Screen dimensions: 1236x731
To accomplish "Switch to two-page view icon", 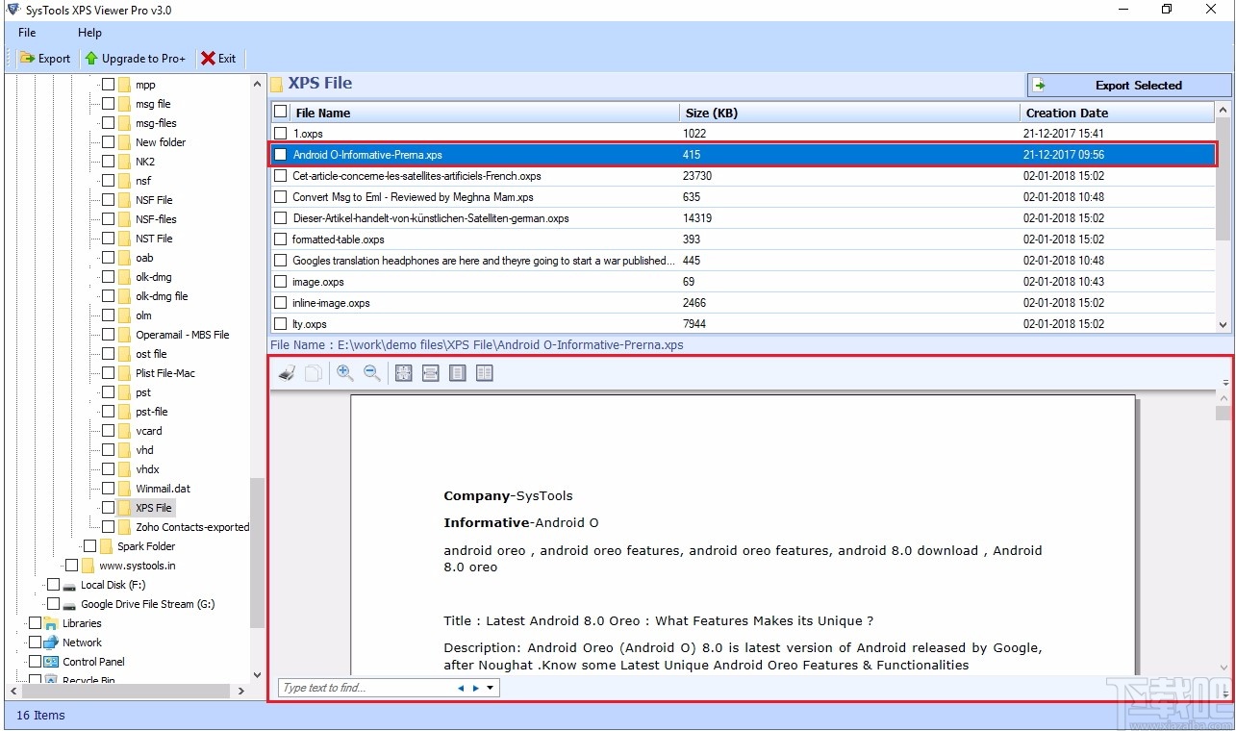I will pyautogui.click(x=484, y=372).
